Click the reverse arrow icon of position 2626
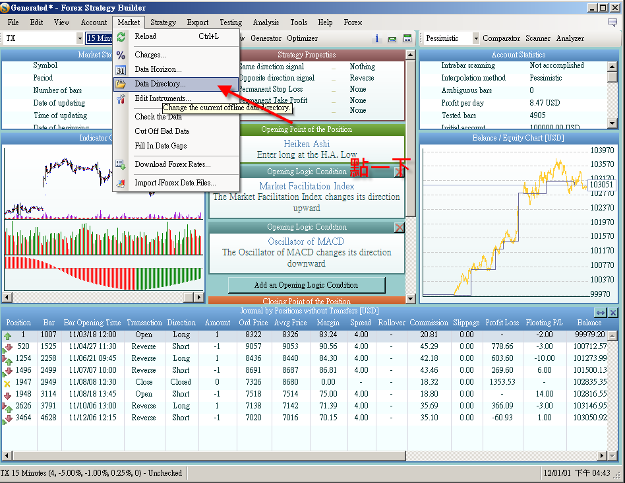 coord(7,407)
